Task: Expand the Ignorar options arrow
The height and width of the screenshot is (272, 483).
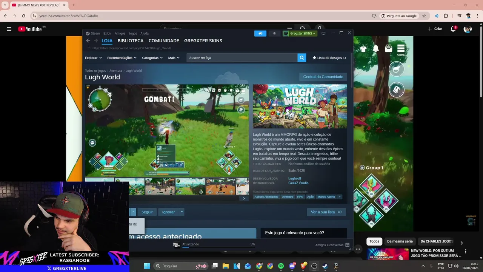Action: (182, 212)
